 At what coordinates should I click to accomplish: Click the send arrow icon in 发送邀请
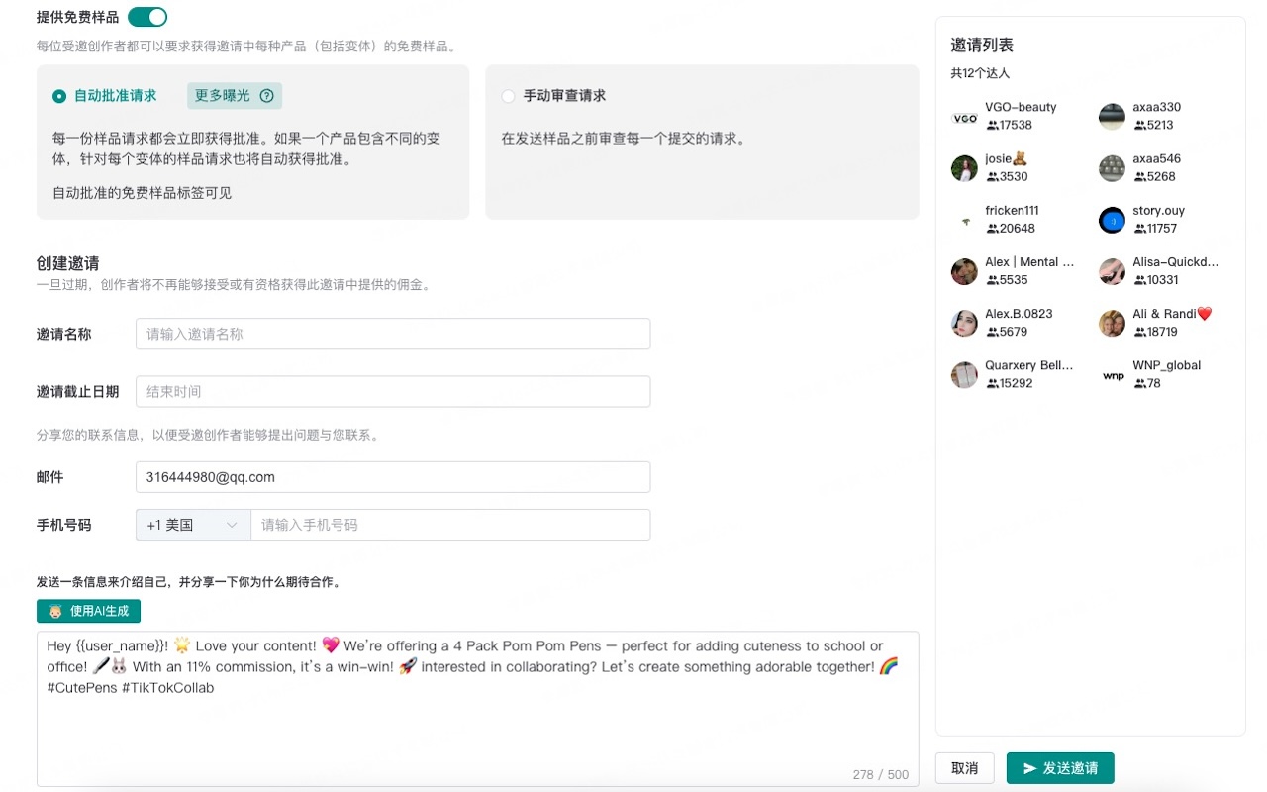coord(1029,767)
